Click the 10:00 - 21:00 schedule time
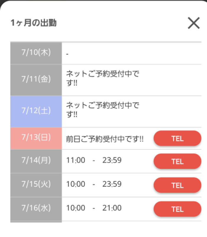 [94, 208]
